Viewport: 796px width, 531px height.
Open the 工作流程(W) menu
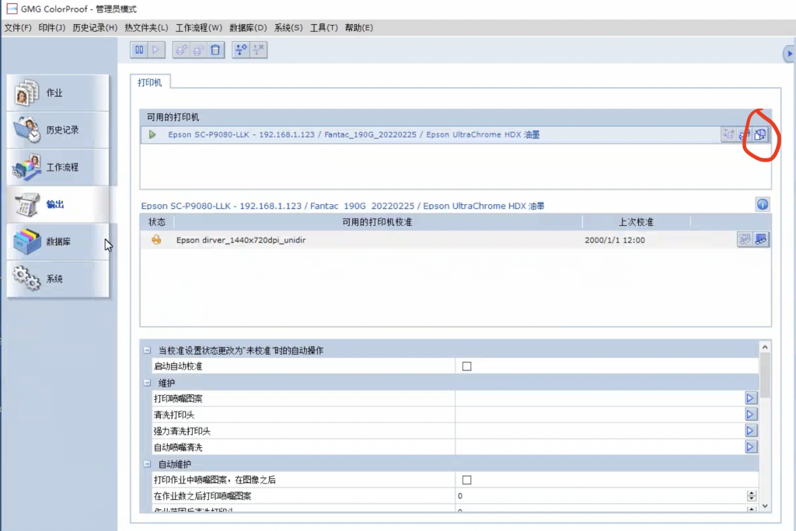pyautogui.click(x=198, y=28)
